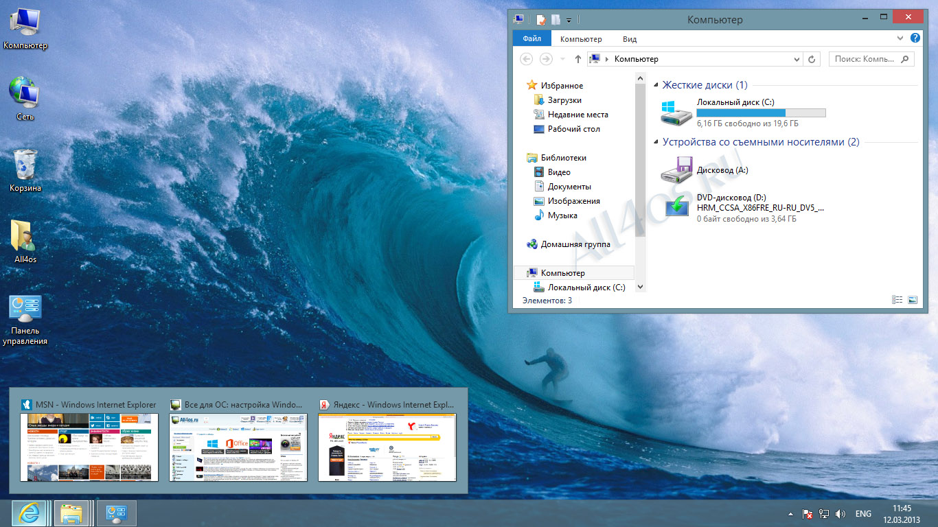Collapse Жесткие диски group
938x527 pixels.
pyautogui.click(x=656, y=85)
